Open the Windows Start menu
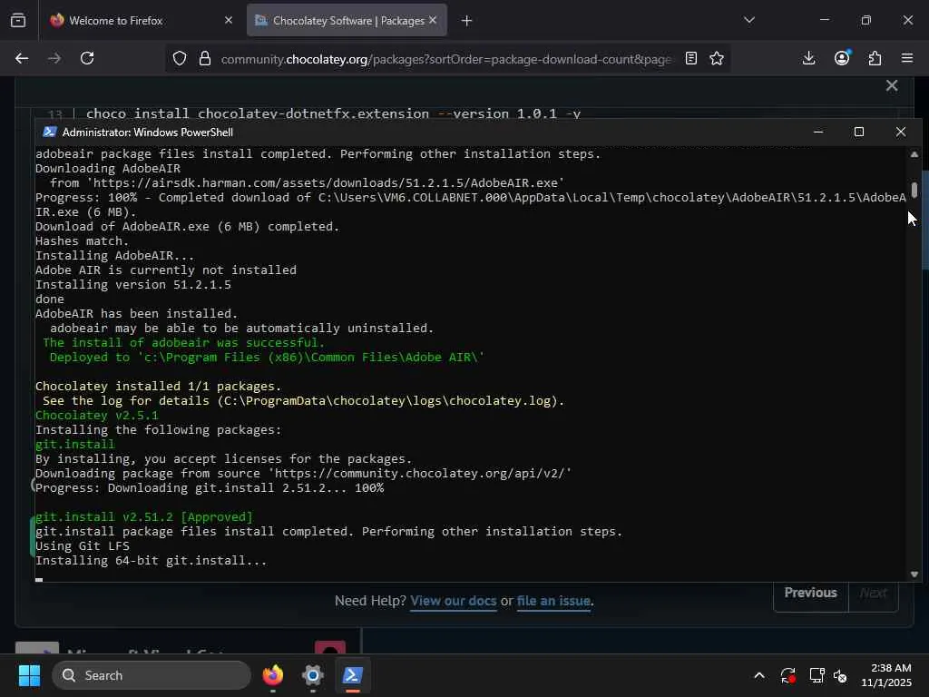This screenshot has width=929, height=697. [29, 675]
